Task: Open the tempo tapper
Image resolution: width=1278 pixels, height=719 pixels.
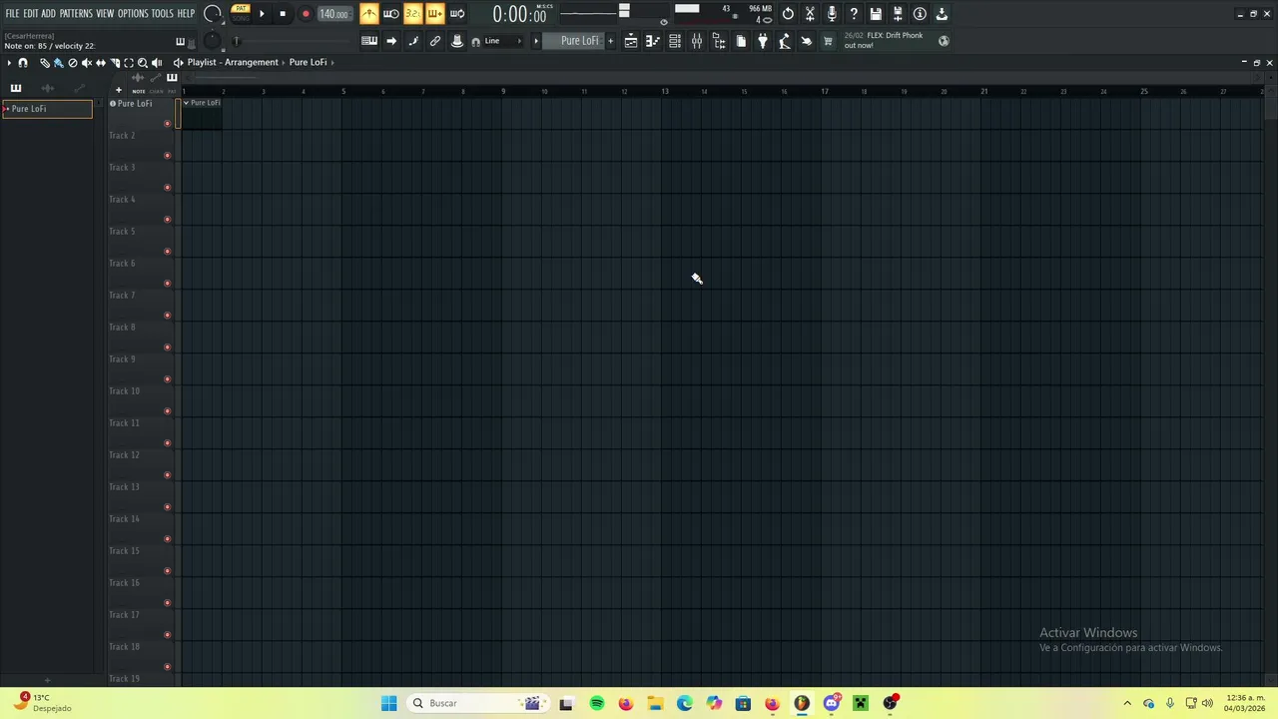Action: [x=785, y=41]
